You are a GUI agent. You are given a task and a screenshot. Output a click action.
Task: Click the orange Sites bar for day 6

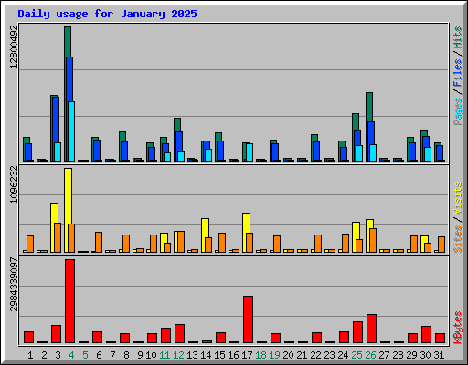[x=99, y=242]
